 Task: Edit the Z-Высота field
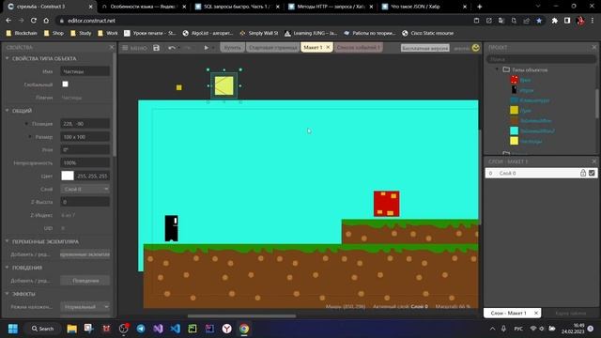[85, 202]
